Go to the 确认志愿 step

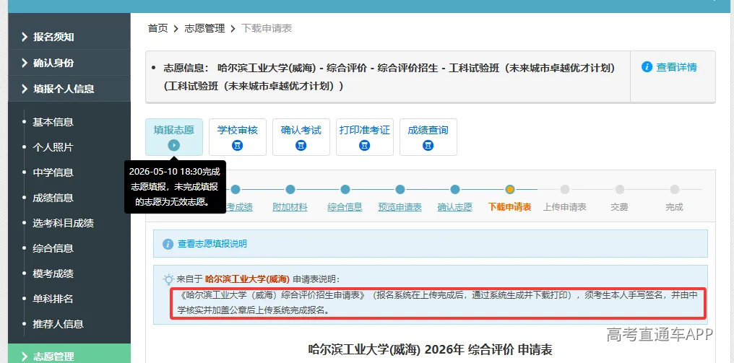point(454,207)
